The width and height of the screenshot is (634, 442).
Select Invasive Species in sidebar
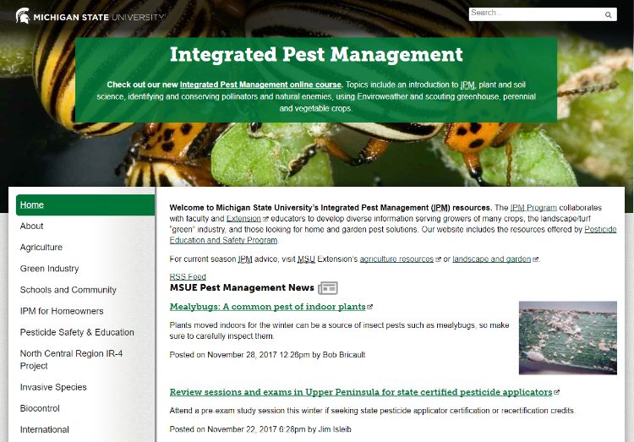53,387
